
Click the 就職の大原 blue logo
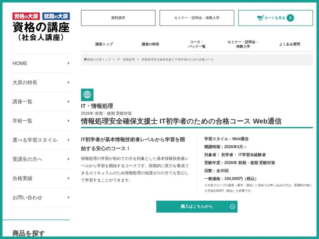point(56,16)
